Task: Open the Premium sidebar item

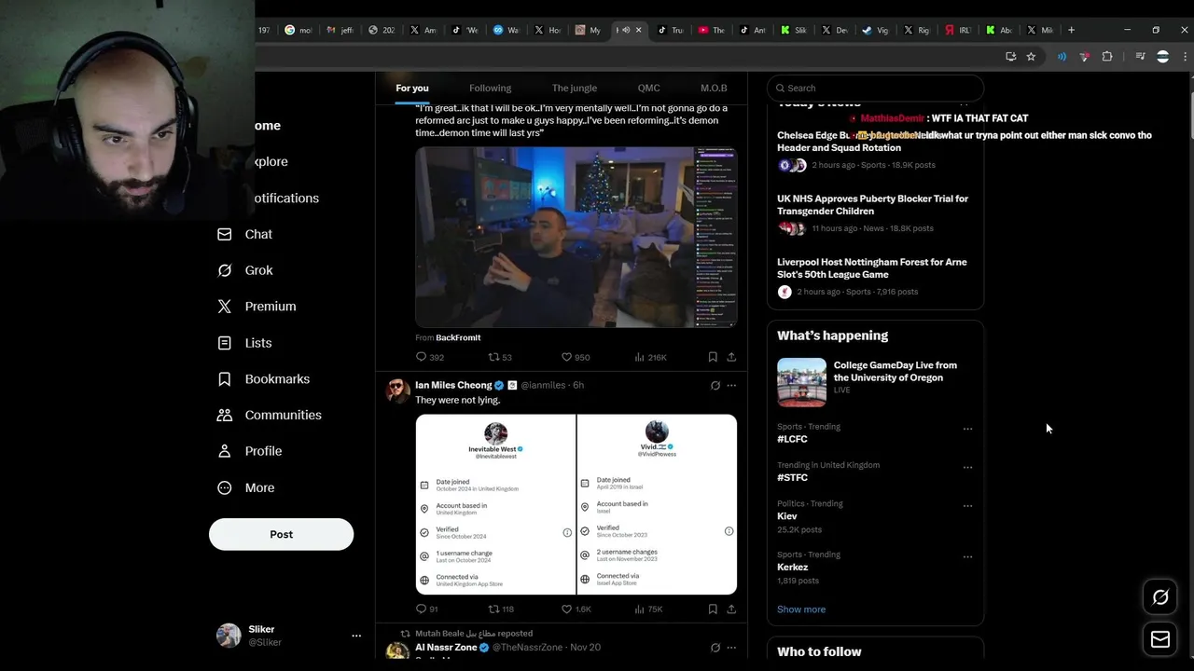Action: [x=256, y=307]
